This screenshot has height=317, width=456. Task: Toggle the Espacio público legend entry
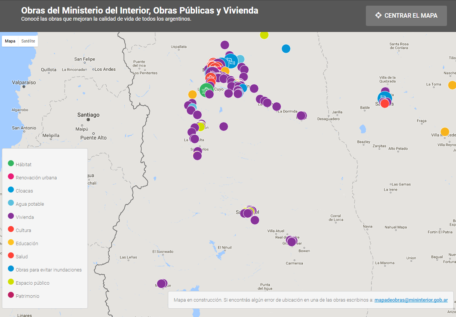(32, 283)
